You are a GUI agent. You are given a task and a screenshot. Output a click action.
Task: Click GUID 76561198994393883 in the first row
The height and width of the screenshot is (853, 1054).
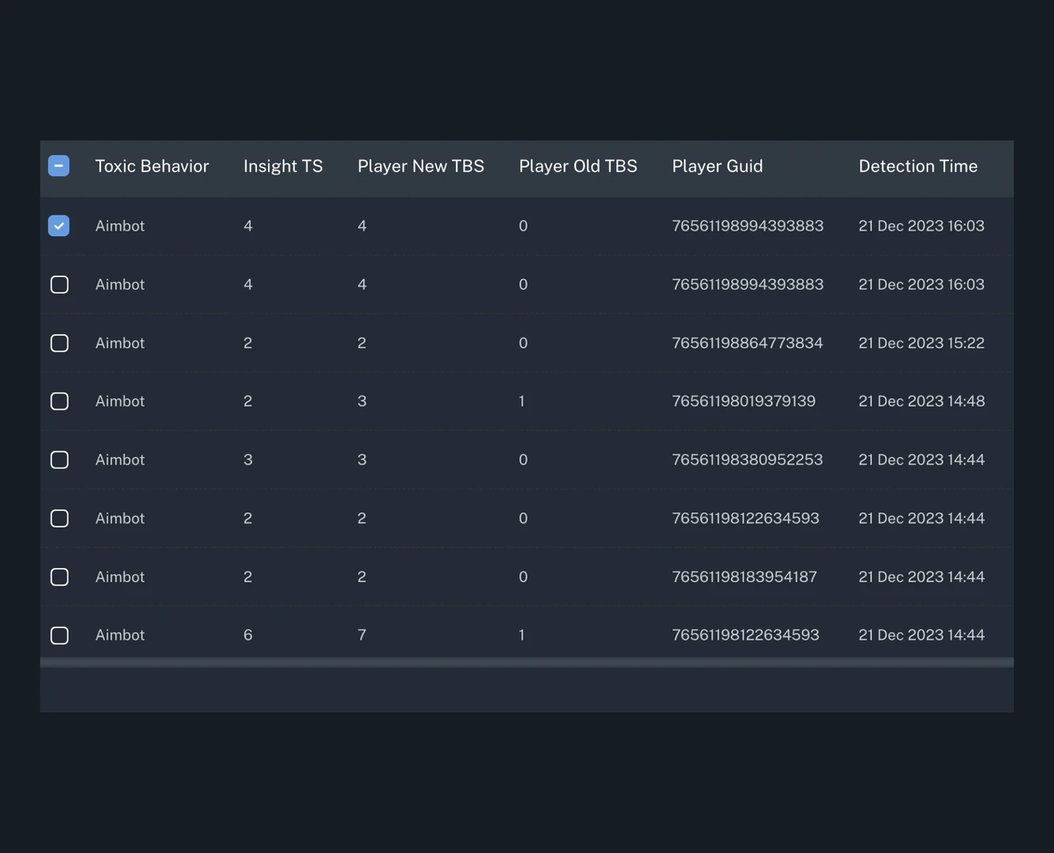(x=747, y=226)
